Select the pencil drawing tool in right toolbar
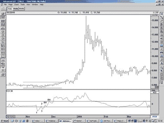Viewport: 164px width, 123px height. tap(162, 17)
